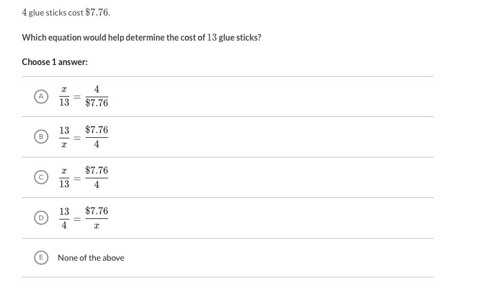Screen dimensions: 486x303
Task: Pick the radio button for answer D
Action: 41,218
